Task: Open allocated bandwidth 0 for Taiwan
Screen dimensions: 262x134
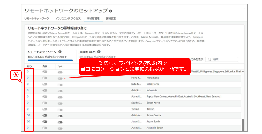Action: click(x=28, y=109)
